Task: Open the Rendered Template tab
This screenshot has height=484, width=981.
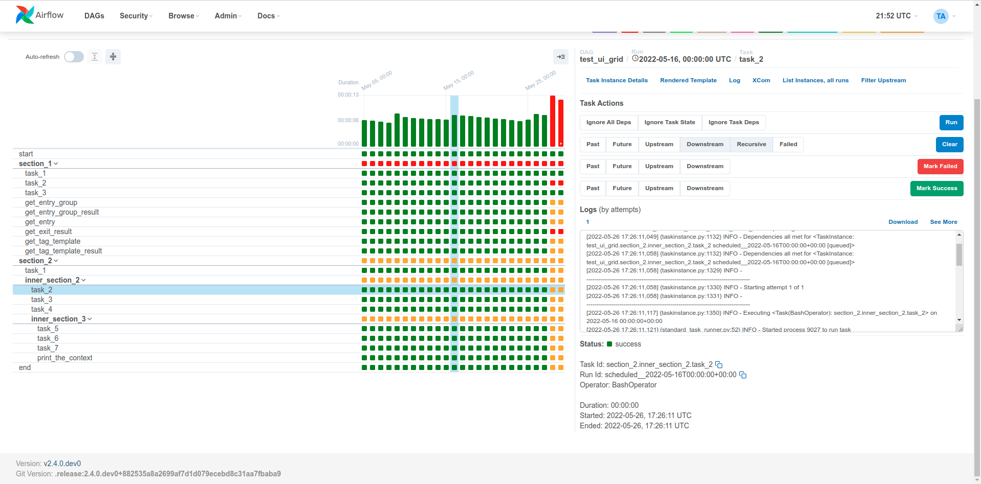Action: [x=688, y=80]
